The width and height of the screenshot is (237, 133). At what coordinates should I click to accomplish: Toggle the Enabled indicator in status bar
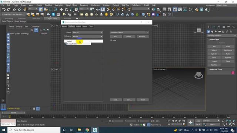(141, 125)
